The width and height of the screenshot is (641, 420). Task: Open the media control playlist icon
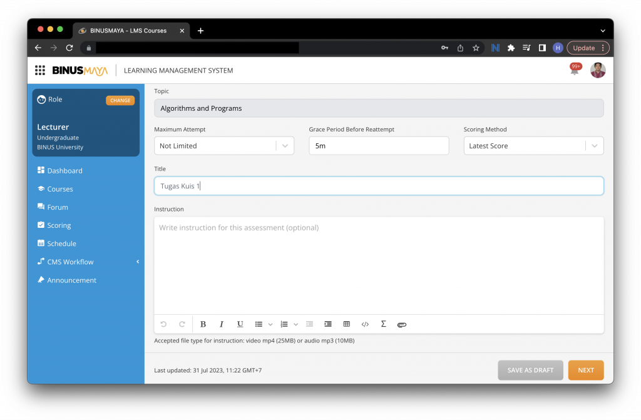point(526,48)
